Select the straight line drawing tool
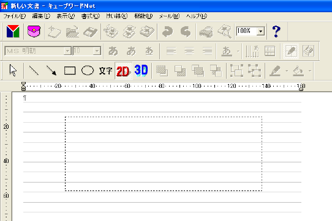 [x=34, y=70]
